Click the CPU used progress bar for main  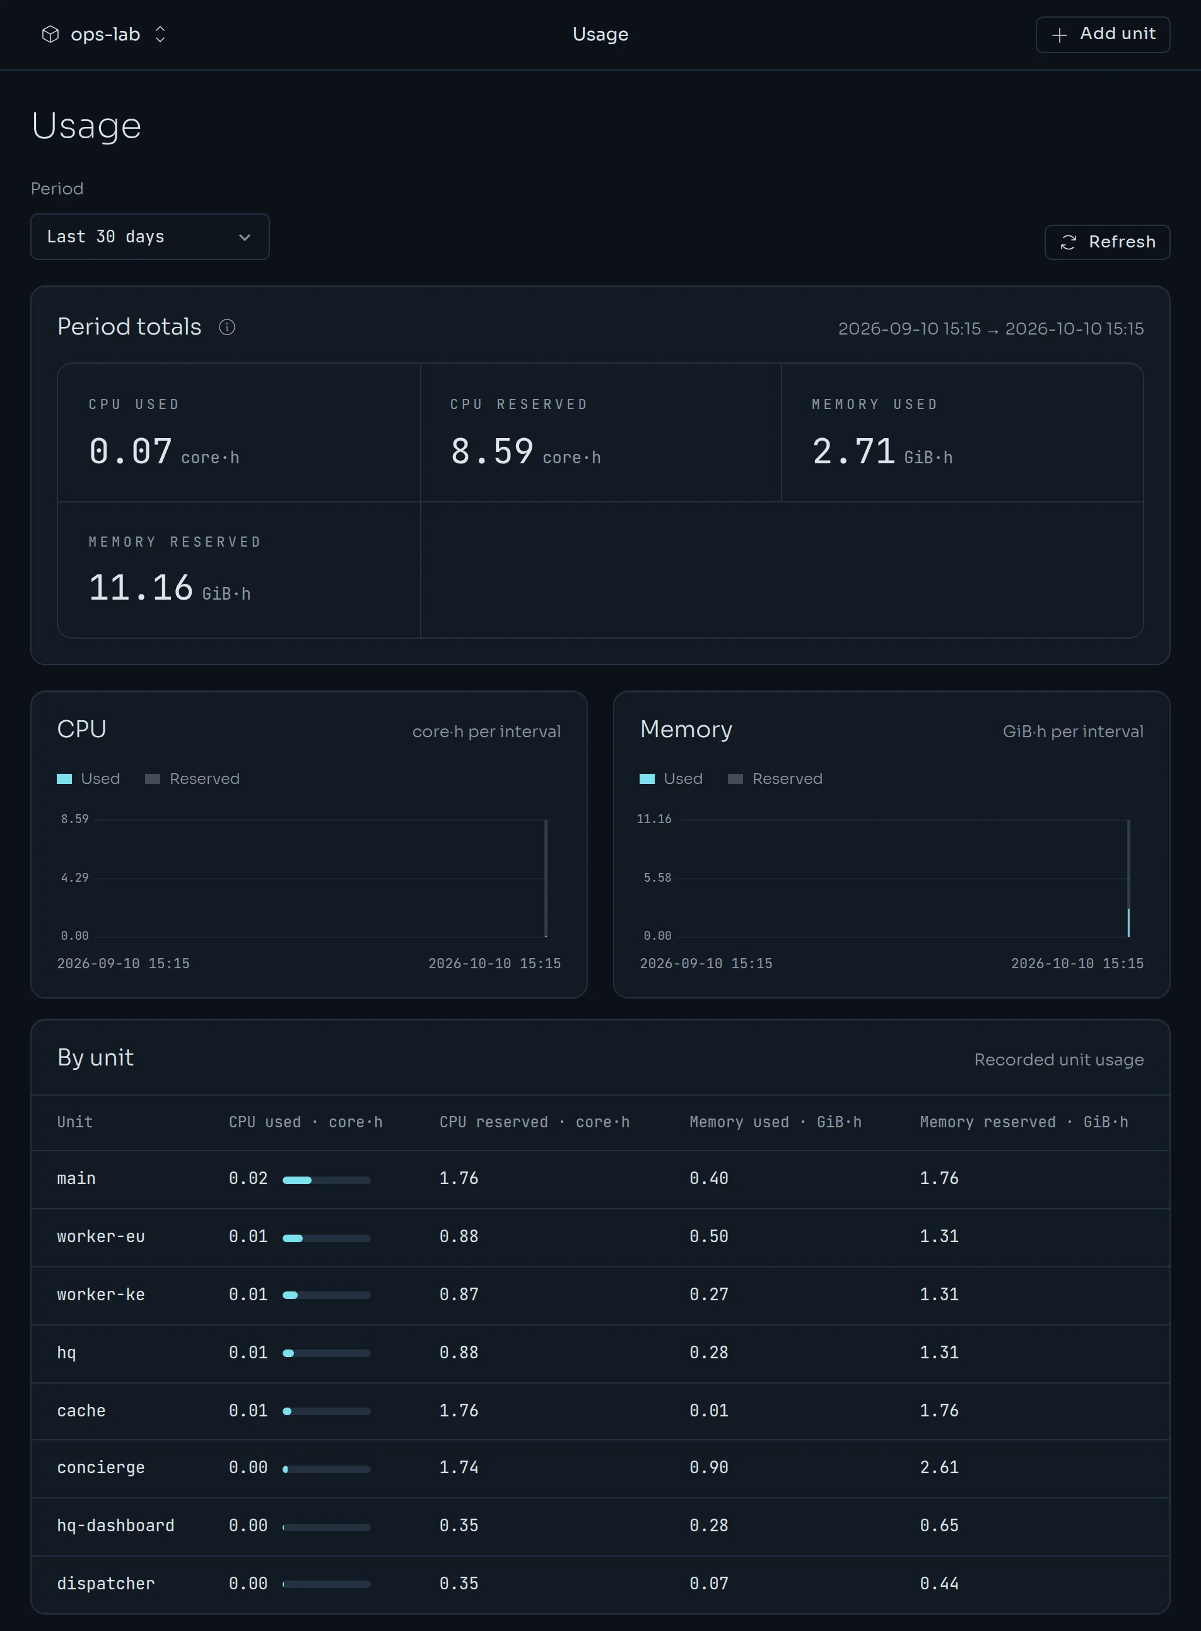326,1180
